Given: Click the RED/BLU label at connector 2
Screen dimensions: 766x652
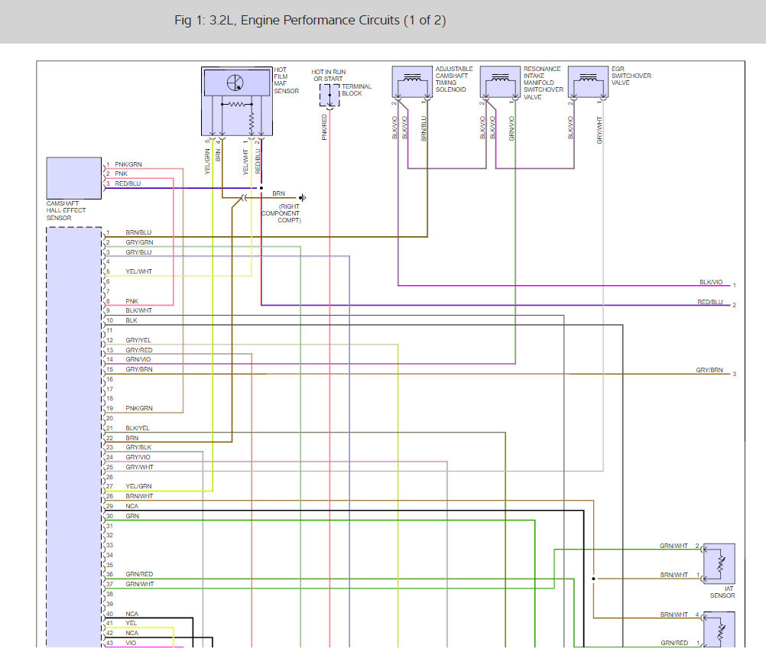Looking at the screenshot, I should [x=710, y=303].
